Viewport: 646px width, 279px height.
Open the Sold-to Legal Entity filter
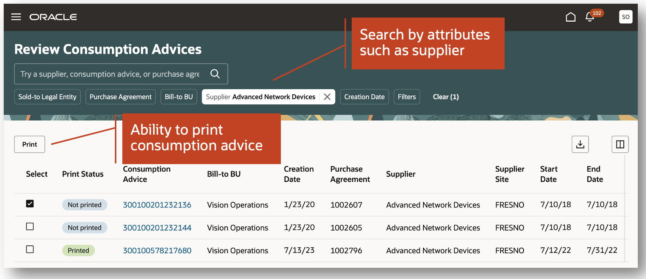(x=47, y=97)
